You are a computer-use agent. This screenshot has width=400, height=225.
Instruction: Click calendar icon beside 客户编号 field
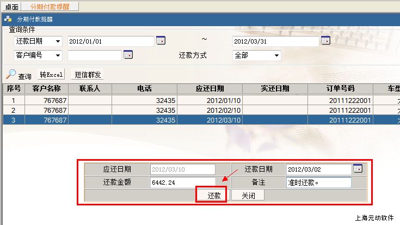click(128, 54)
